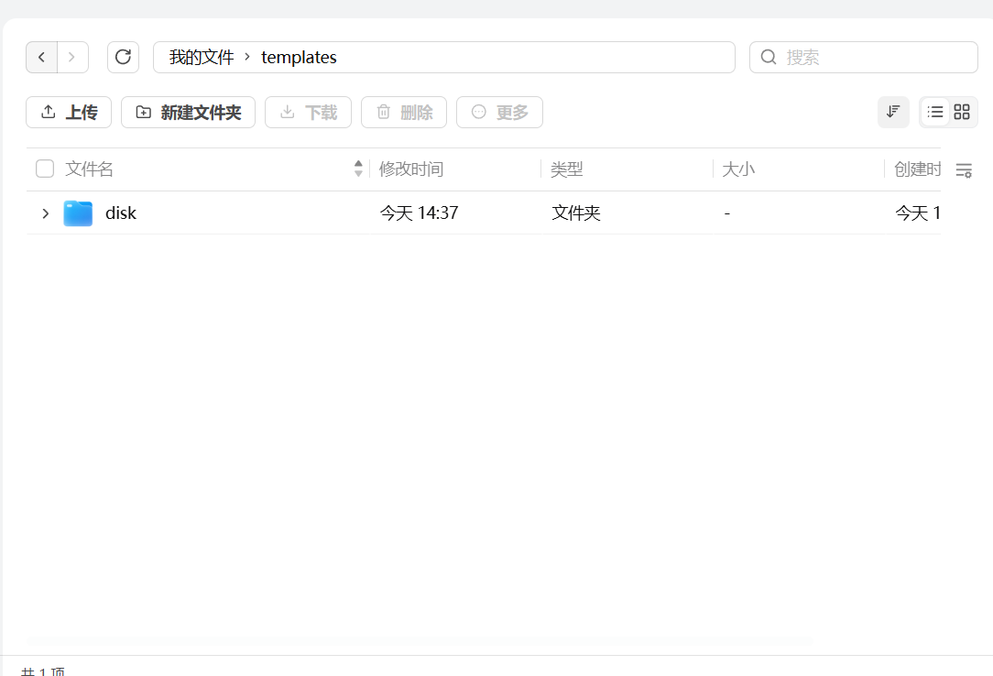
Task: Click the 下载 download button
Action: [309, 112]
